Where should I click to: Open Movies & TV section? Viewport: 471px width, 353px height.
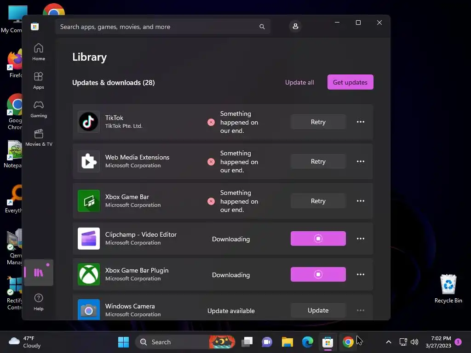tap(39, 137)
